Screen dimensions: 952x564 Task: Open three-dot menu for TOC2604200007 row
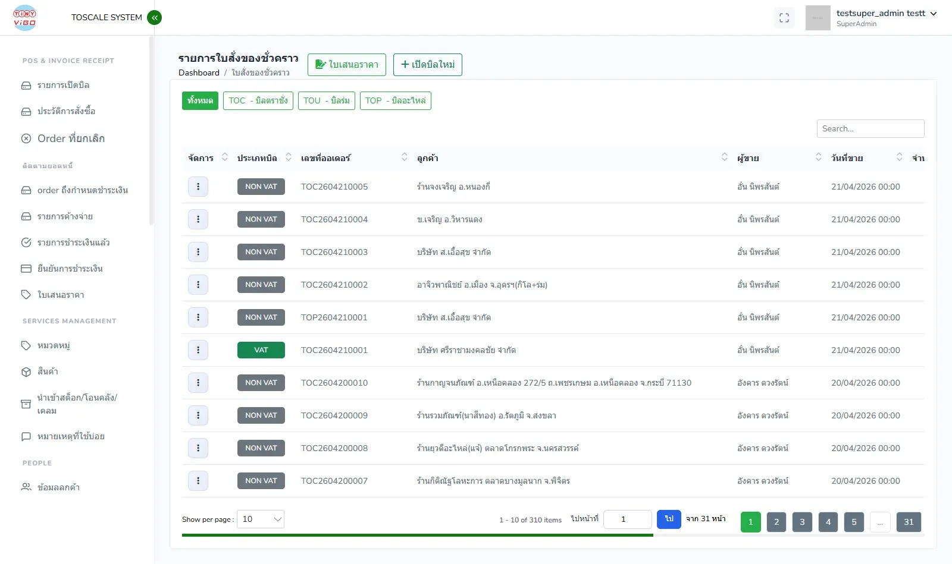tap(198, 481)
